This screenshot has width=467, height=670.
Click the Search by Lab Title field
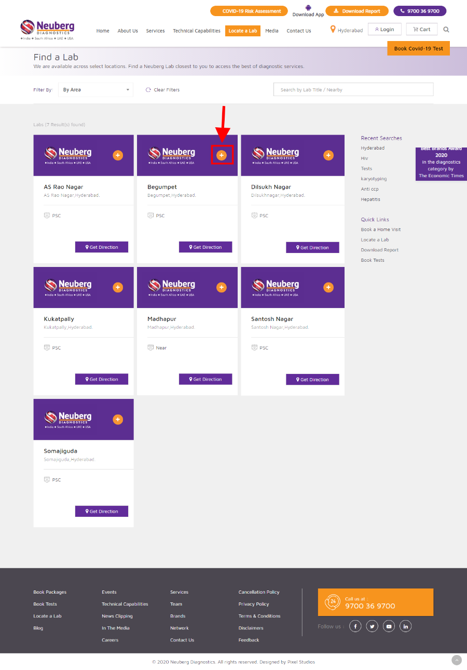click(353, 90)
